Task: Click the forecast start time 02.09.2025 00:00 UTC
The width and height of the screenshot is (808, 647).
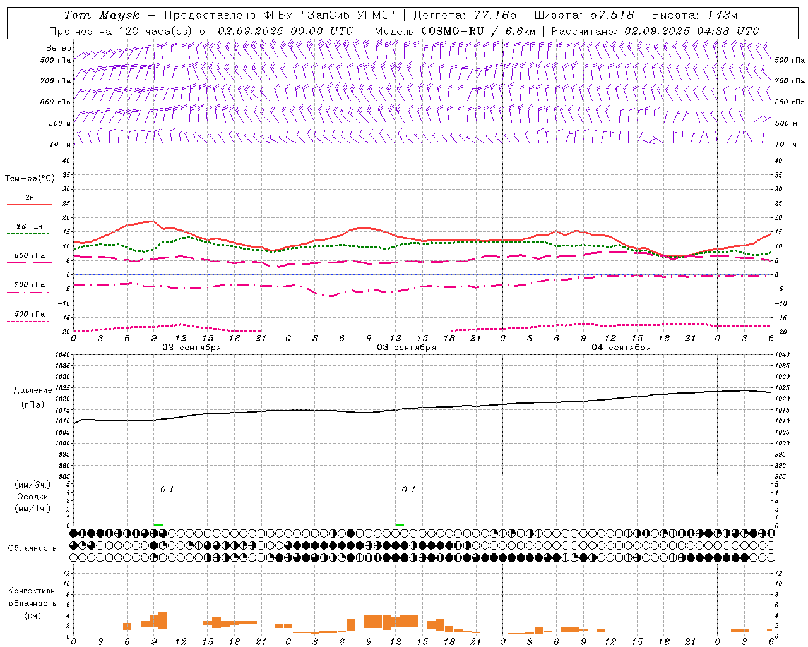Action: (x=285, y=31)
